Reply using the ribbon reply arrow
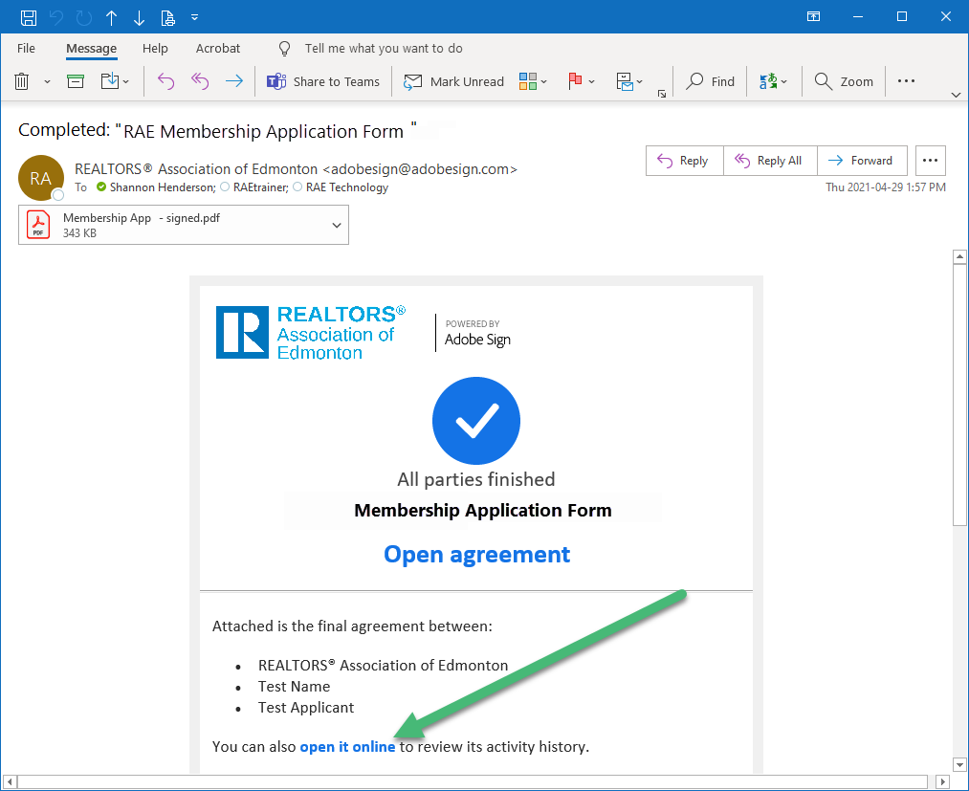Image resolution: width=969 pixels, height=791 pixels. point(165,81)
